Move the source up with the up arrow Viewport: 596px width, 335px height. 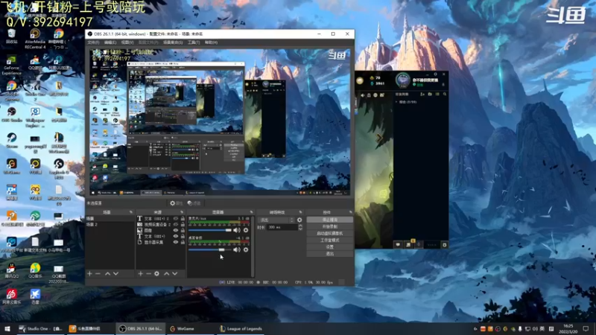[166, 273]
